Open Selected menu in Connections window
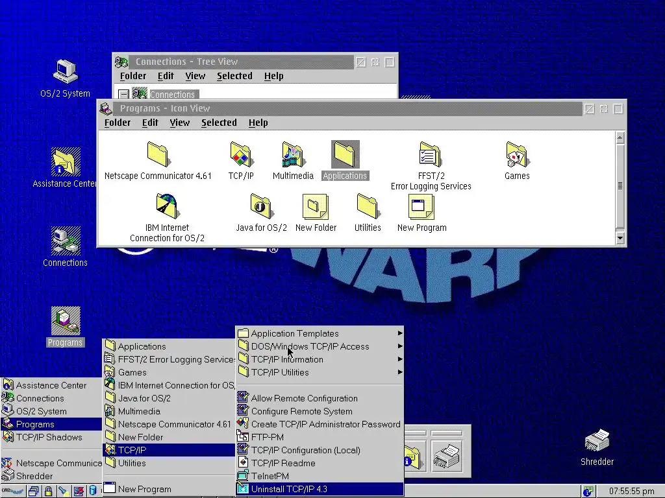This screenshot has height=498, width=665. coord(234,77)
